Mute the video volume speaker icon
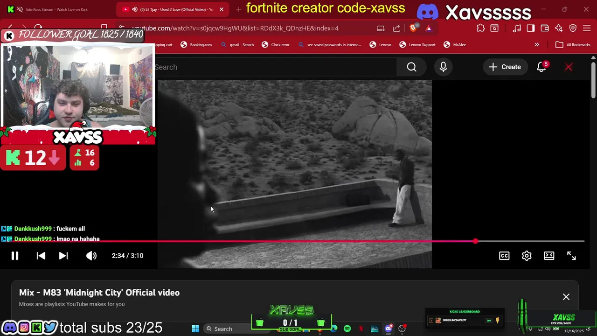Viewport: 597px width, 336px height. (91, 256)
